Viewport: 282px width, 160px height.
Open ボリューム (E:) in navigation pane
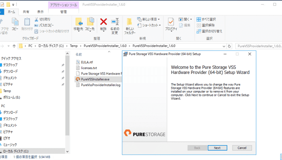click(11, 97)
